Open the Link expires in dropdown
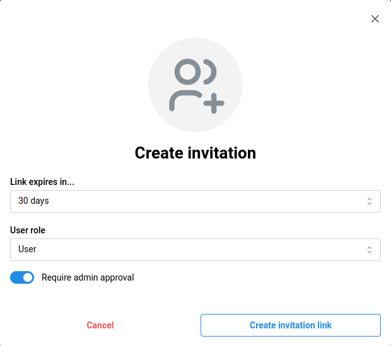Screen dimensions: 391x346 [195, 201]
